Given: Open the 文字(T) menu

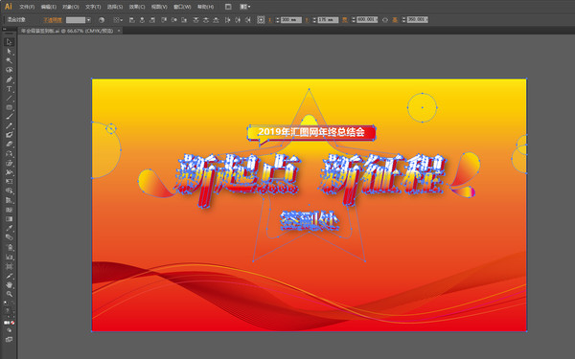Looking at the screenshot, I should (93, 7).
